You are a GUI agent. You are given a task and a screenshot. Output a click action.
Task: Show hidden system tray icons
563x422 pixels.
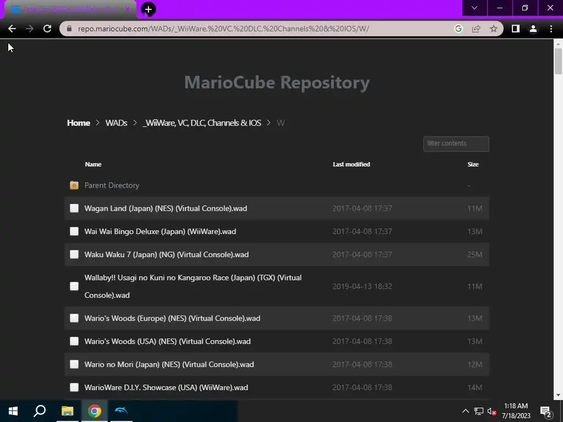[465, 411]
